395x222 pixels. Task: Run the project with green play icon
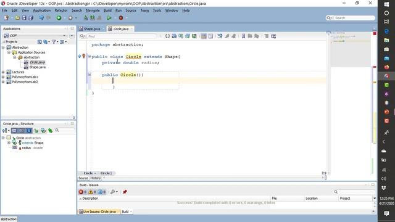tap(109, 18)
